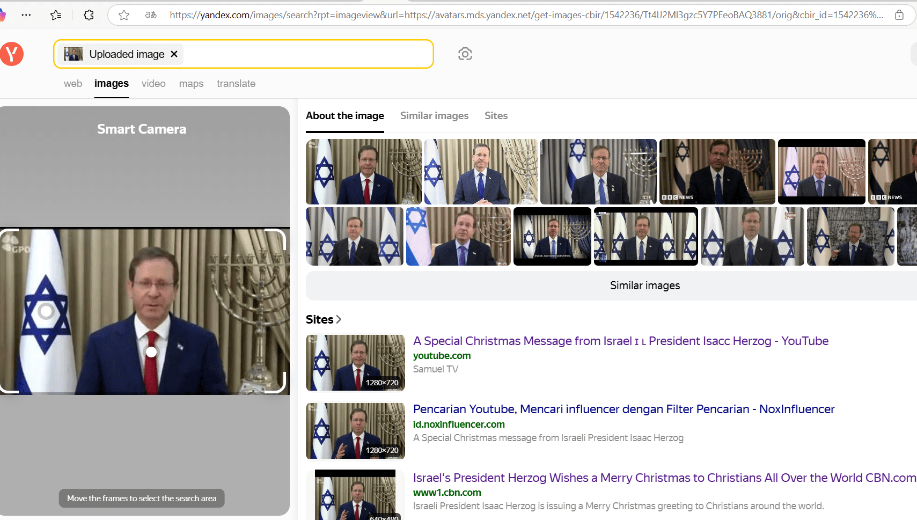Screen dimensions: 917x520
Task: Click the Smart Camera panel title
Action: [x=142, y=129]
